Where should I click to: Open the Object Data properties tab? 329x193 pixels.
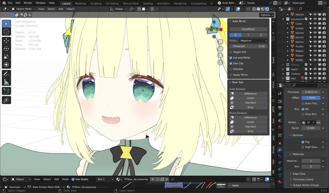280,175
